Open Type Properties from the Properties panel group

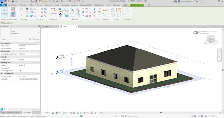[13, 10]
